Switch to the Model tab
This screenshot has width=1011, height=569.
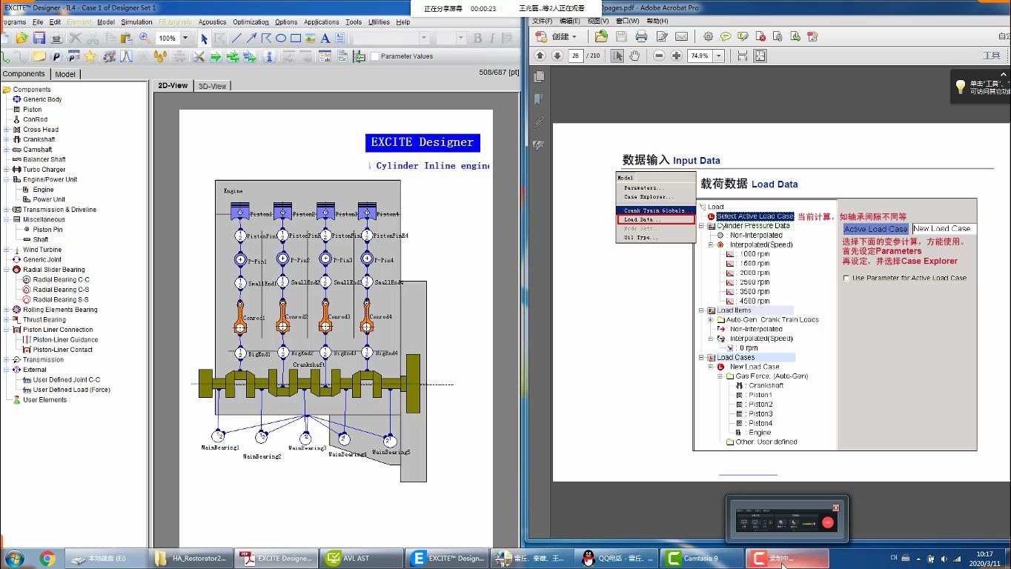(x=65, y=74)
